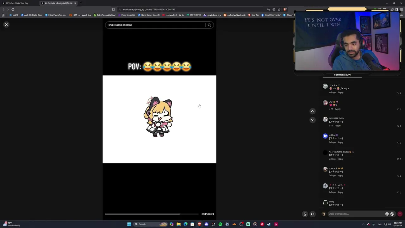Open Spotify from the taskbar
The width and height of the screenshot is (405, 228).
220,224
